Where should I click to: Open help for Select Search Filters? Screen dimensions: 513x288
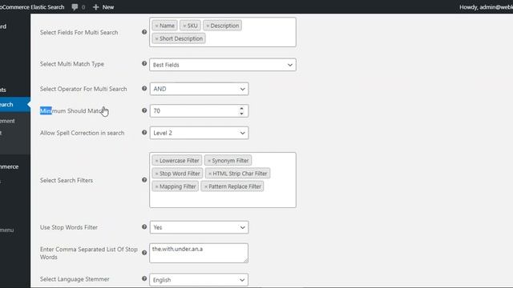pyautogui.click(x=144, y=180)
